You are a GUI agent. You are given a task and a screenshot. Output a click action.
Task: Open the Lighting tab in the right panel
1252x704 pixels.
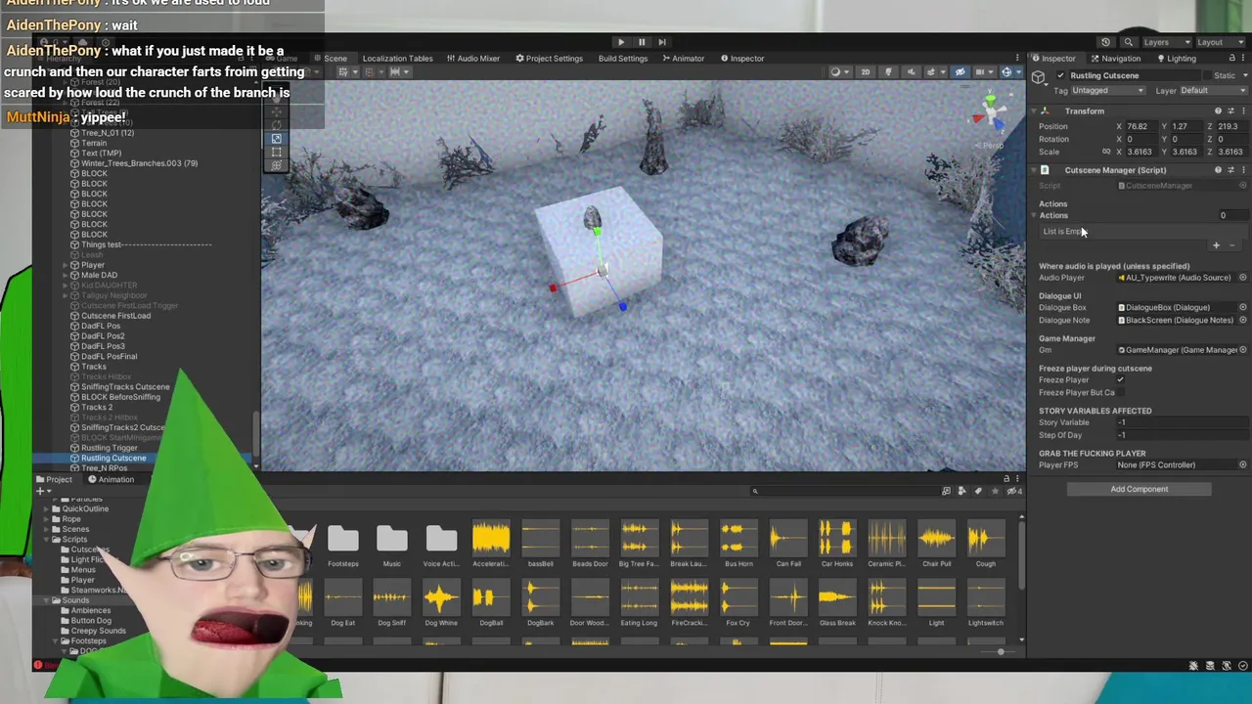point(1176,59)
